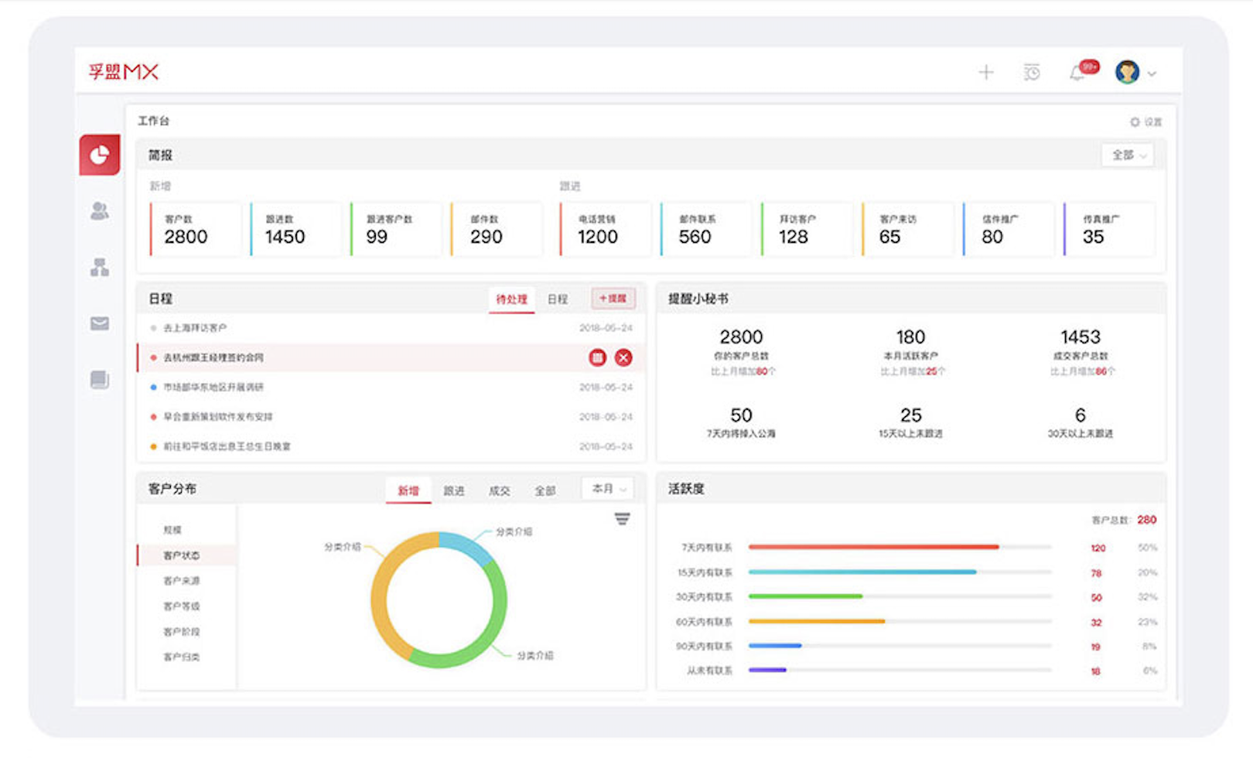The image size is (1253, 758).
Task: Open the contacts icon in sidebar
Action: point(99,211)
